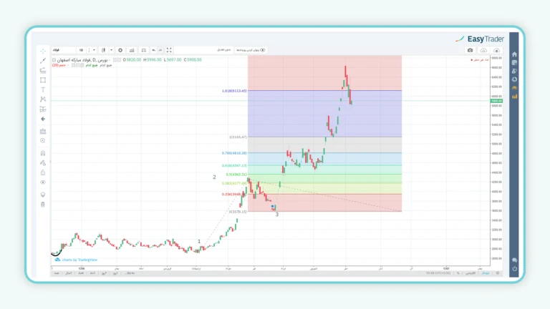Image resolution: width=550 pixels, height=309 pixels.
Task: Hide all drawing tools with eye icon
Action: point(43,182)
